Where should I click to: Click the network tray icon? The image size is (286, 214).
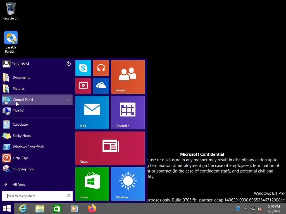pyautogui.click(x=253, y=209)
